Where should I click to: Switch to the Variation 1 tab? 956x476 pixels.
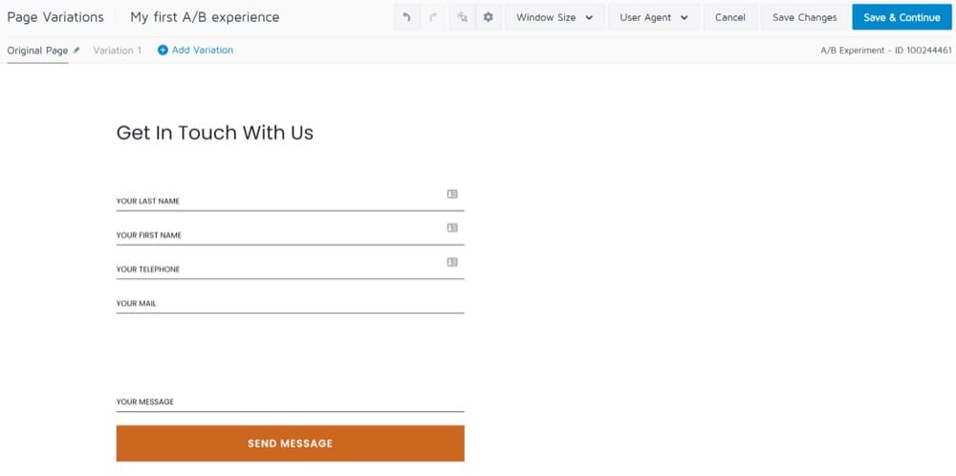(x=117, y=51)
